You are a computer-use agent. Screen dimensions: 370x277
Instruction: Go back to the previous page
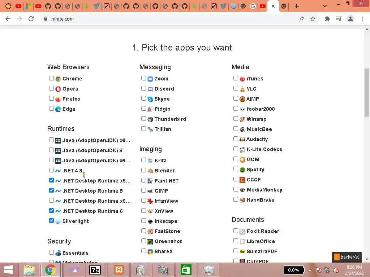pyautogui.click(x=8, y=19)
